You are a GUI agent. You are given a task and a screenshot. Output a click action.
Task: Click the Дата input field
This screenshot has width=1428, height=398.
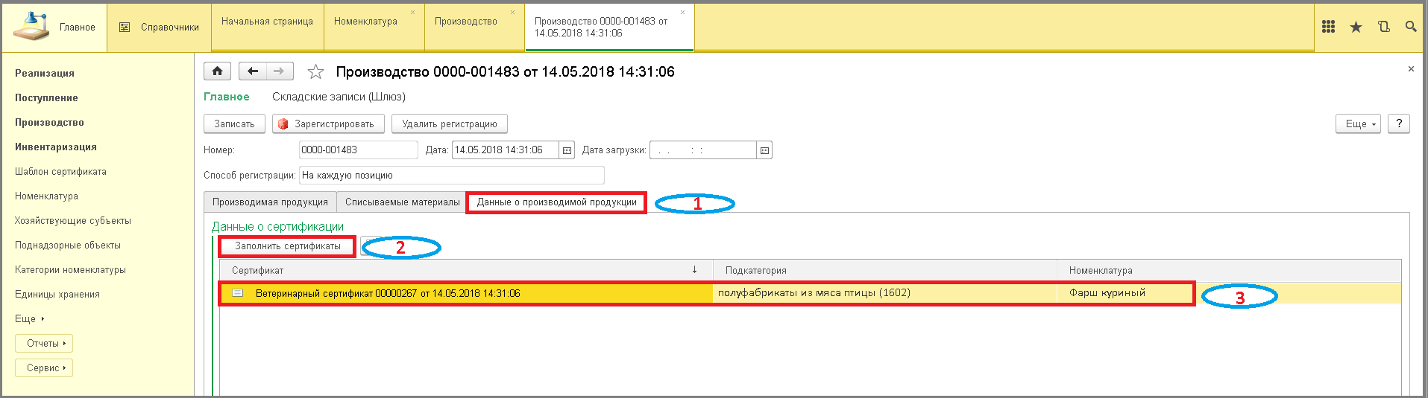tap(506, 150)
